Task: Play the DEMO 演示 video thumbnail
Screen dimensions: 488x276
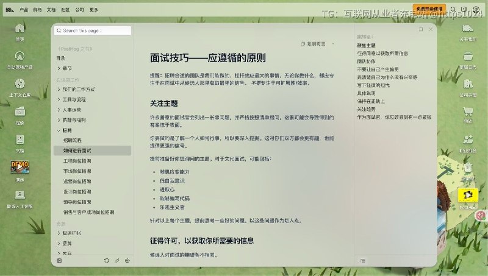Action: pos(20,167)
